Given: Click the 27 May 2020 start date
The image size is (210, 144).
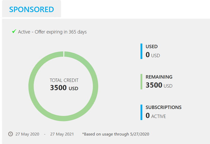Looking at the screenshot, I should tap(27, 134).
